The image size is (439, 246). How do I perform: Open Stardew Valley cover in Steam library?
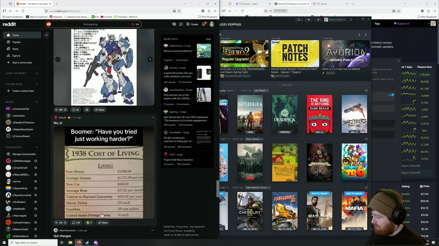point(285,163)
